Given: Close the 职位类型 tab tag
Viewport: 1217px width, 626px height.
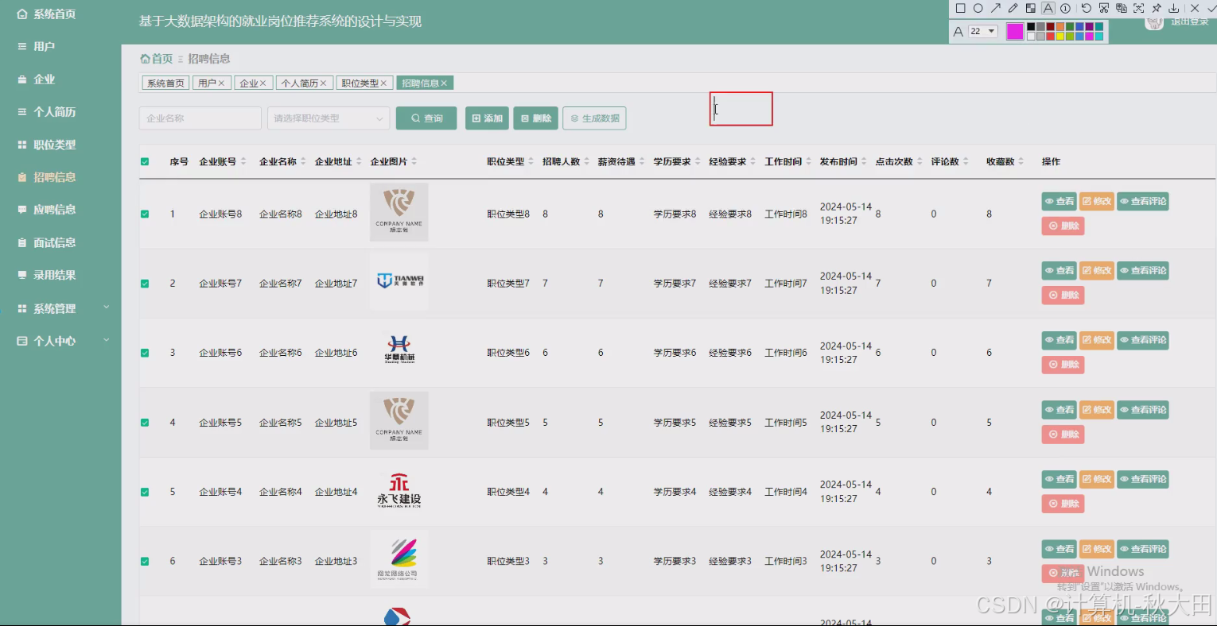Looking at the screenshot, I should 383,83.
